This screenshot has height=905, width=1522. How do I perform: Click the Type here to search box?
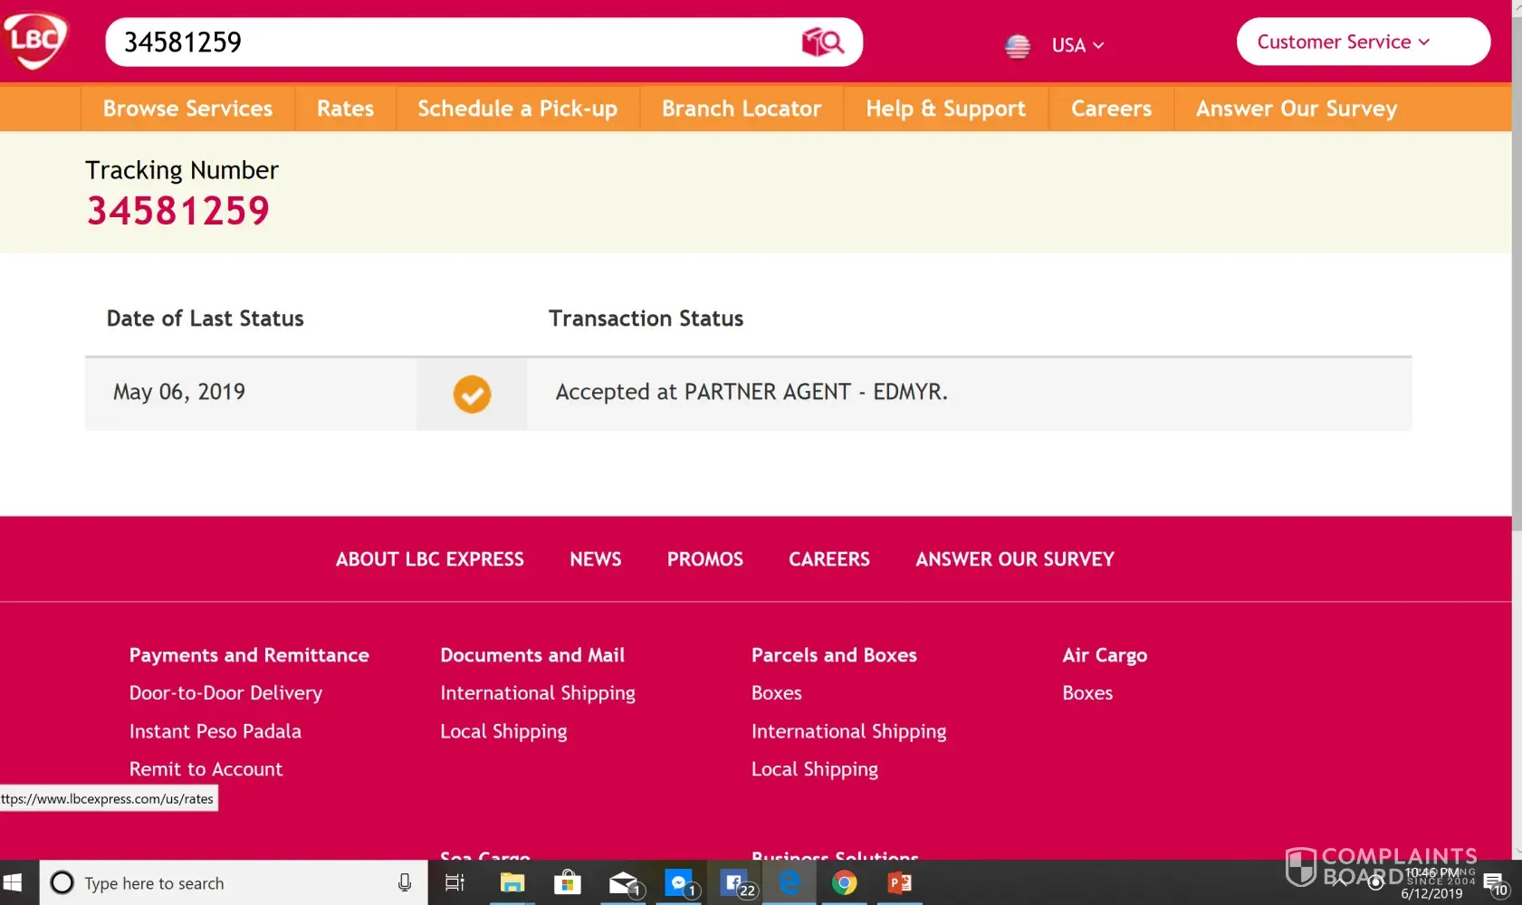234,882
